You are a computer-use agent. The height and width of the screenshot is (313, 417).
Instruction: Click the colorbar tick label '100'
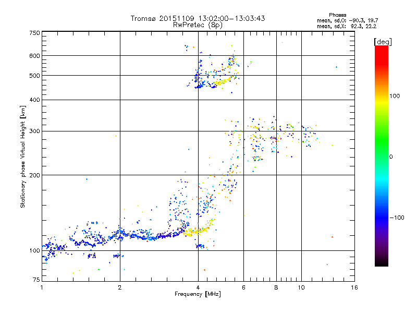point(395,96)
